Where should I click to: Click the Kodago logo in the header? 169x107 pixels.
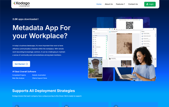coord(22,4)
